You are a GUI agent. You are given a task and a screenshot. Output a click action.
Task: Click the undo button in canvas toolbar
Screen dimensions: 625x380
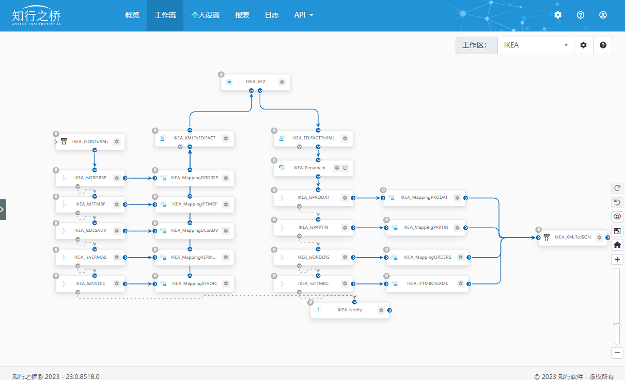point(617,202)
